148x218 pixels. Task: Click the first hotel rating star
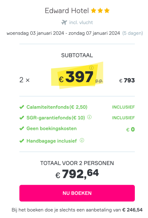click(x=94, y=11)
